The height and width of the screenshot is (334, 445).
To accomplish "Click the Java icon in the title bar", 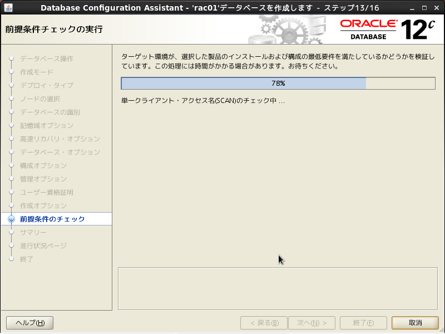I will [8, 7].
